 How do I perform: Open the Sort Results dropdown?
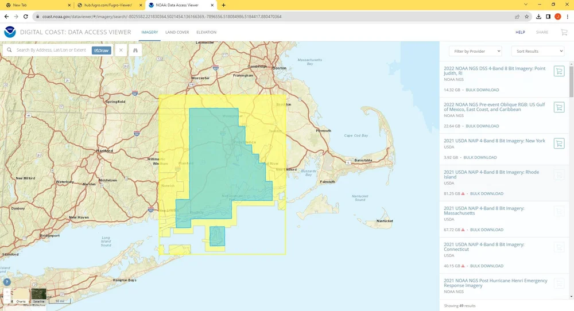coord(538,51)
